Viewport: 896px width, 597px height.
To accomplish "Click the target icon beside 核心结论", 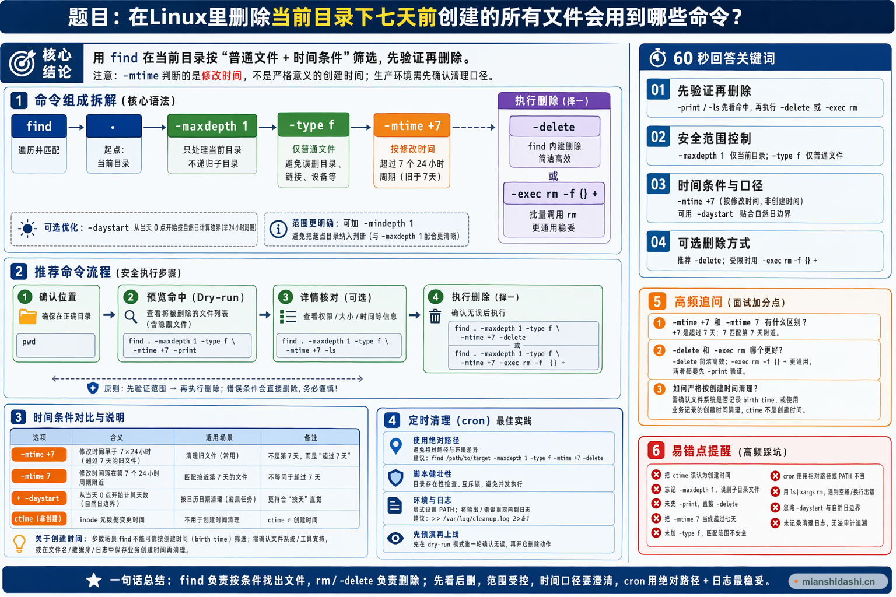I will [22, 63].
